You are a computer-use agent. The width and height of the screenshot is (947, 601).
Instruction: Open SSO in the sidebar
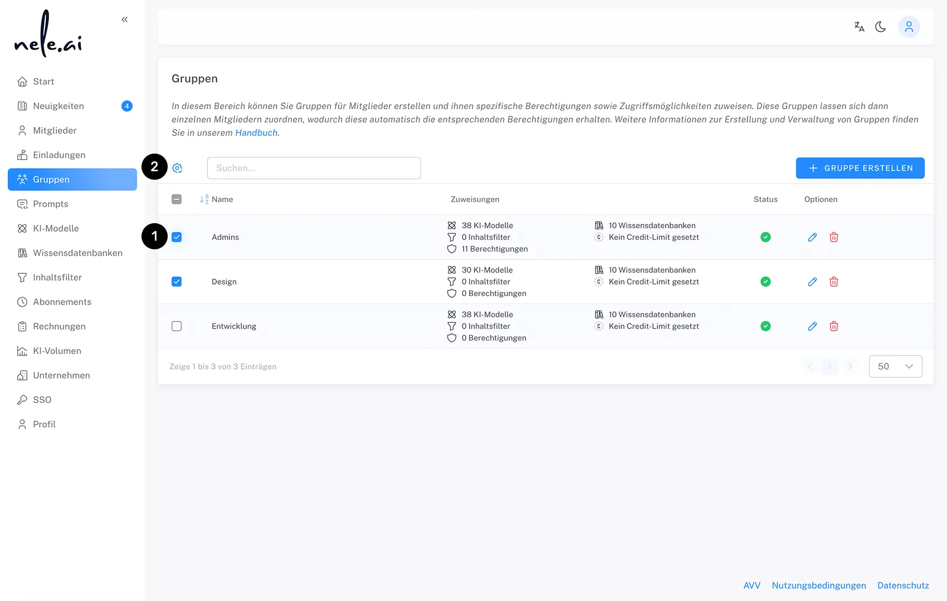click(x=72, y=400)
